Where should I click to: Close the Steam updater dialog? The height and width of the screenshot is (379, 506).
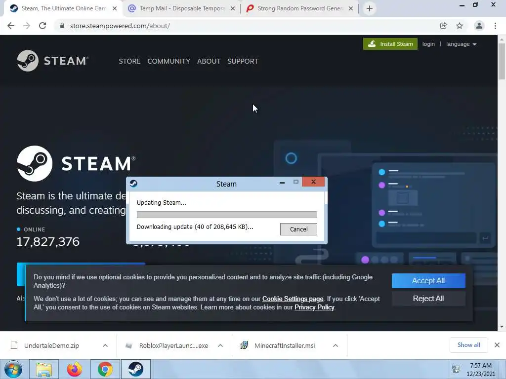[313, 182]
